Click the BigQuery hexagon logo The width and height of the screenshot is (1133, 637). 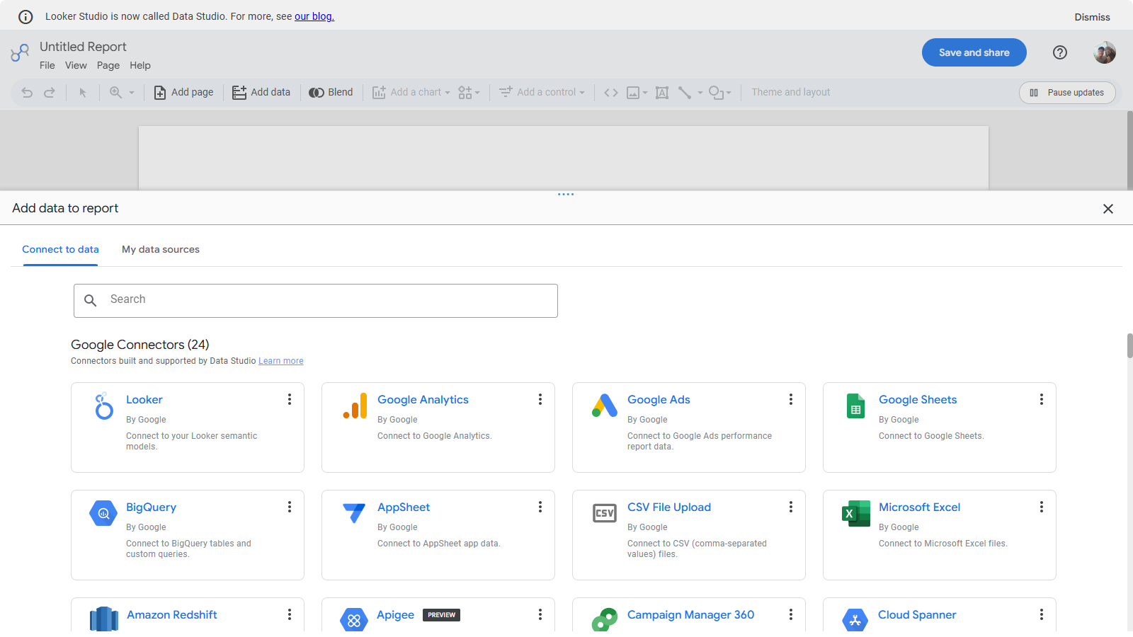pyautogui.click(x=103, y=513)
